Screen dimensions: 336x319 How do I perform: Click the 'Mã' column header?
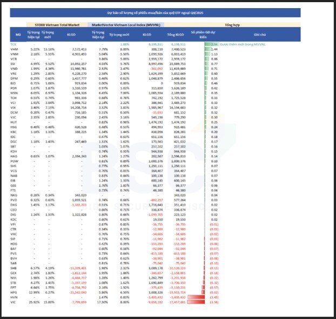[18, 35]
